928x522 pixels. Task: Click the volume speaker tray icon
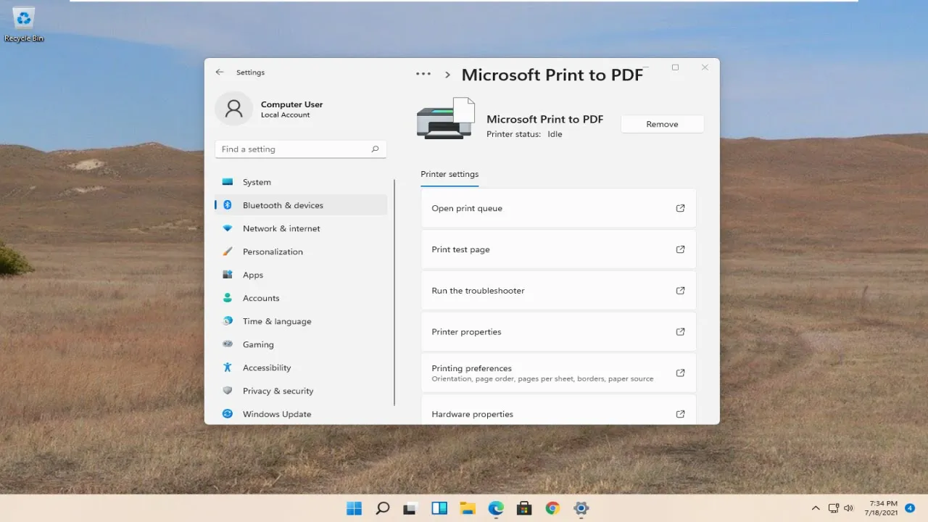(849, 508)
